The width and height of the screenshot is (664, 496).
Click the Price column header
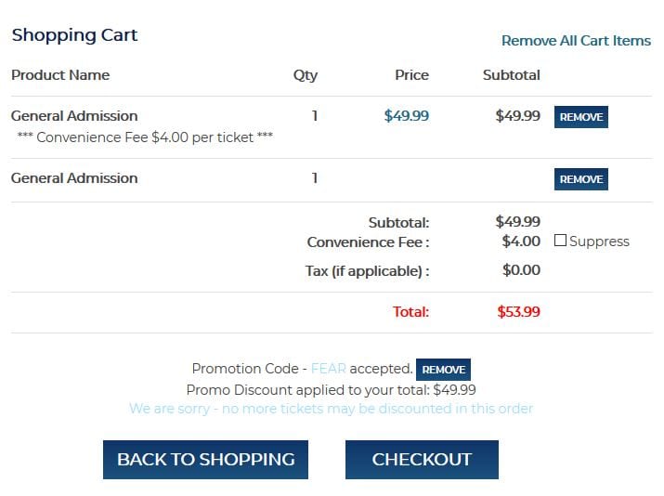tap(411, 75)
